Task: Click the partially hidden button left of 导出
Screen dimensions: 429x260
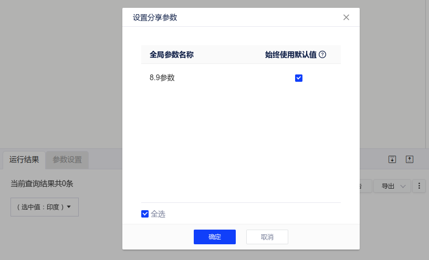Action: click(365, 186)
